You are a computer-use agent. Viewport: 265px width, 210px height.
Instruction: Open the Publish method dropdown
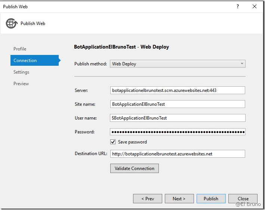pyautogui.click(x=178, y=64)
